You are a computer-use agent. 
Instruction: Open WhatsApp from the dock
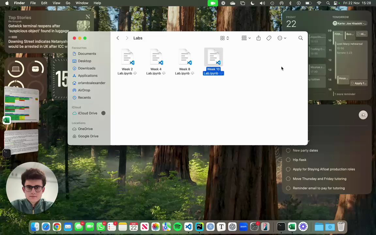[101, 227]
